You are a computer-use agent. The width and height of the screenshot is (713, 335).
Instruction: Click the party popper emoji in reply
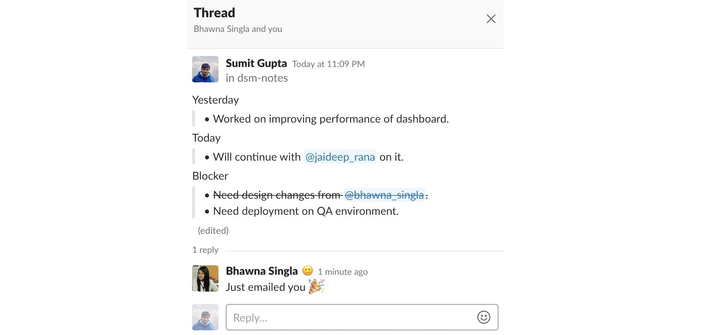316,287
